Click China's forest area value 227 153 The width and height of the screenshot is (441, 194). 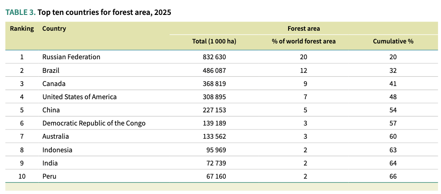pyautogui.click(x=214, y=110)
